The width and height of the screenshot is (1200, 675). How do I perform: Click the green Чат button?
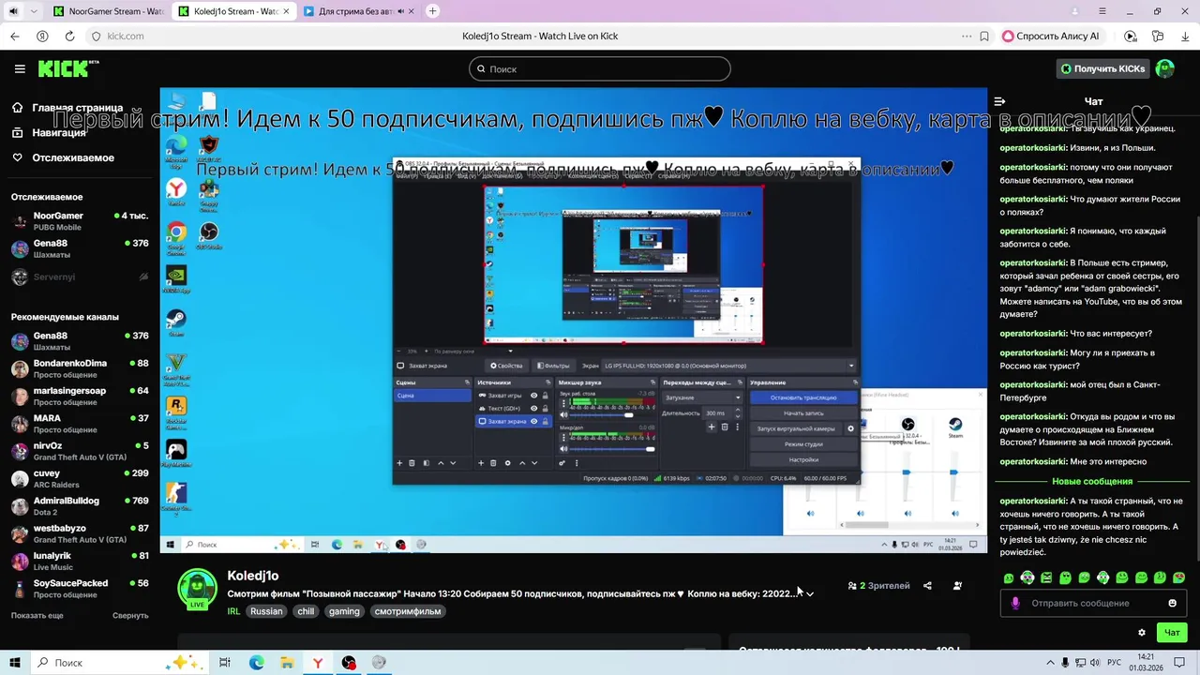coord(1172,633)
